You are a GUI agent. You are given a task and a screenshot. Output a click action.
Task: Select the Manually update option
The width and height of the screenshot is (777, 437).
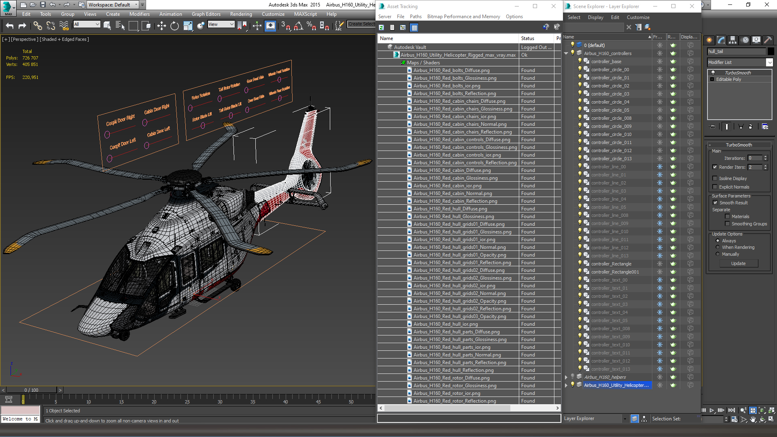click(x=718, y=254)
